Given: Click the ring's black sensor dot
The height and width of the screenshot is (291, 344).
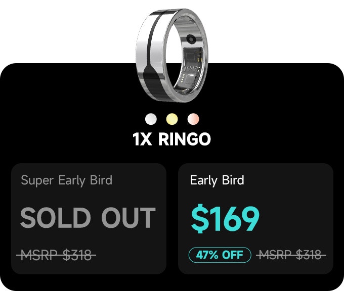Looking at the screenshot, I should coord(191,39).
